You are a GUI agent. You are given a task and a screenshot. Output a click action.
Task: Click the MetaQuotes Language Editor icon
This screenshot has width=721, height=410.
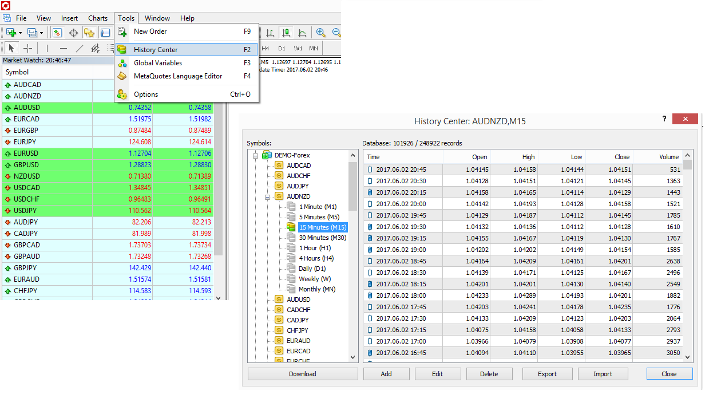(x=122, y=76)
